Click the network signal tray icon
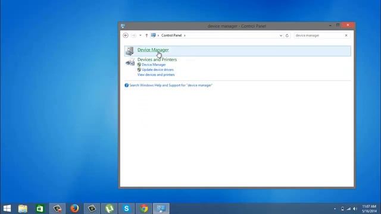This screenshot has width=381, height=214. 349,209
